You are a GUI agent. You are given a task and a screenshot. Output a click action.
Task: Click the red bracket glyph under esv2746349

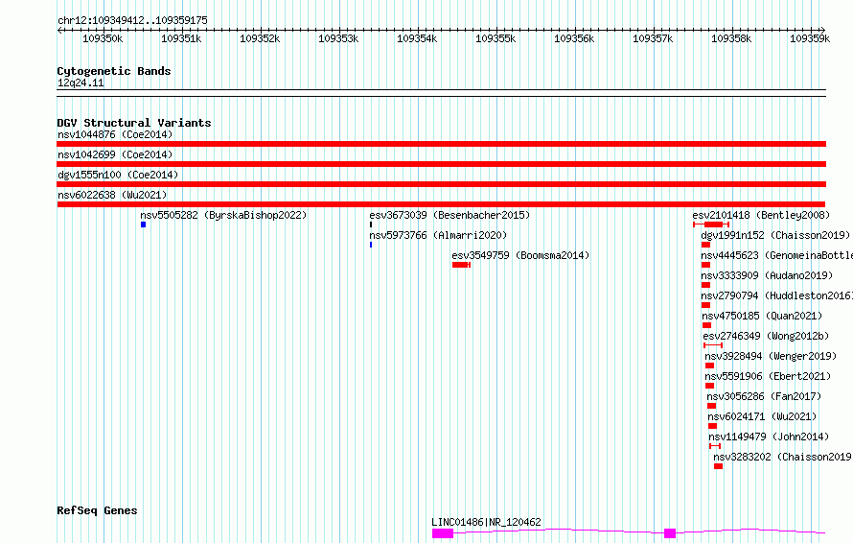[713, 345]
